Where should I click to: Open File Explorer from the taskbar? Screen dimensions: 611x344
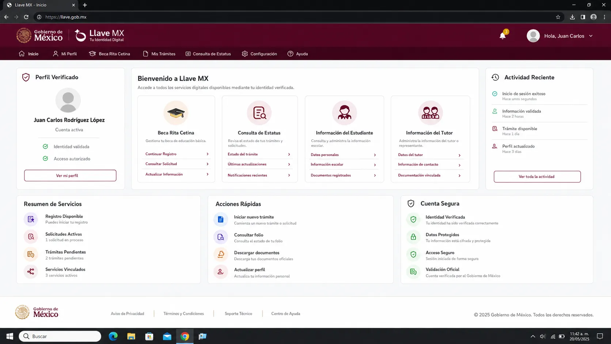click(x=131, y=336)
